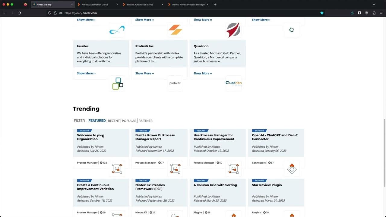Image resolution: width=386 pixels, height=217 pixels.
Task: Click the Quadrion logo
Action: (233, 83)
